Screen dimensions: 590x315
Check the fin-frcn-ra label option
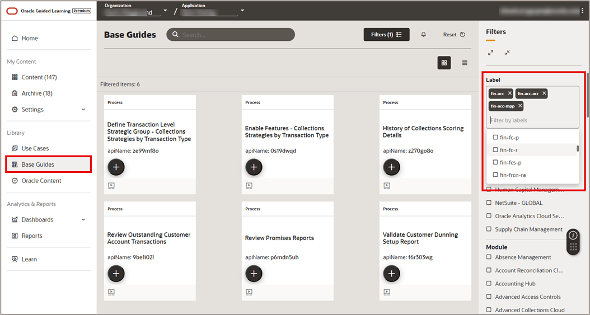pos(495,175)
